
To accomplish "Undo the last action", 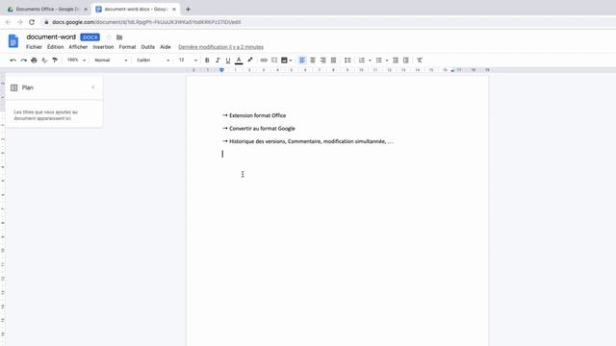I will tap(13, 60).
